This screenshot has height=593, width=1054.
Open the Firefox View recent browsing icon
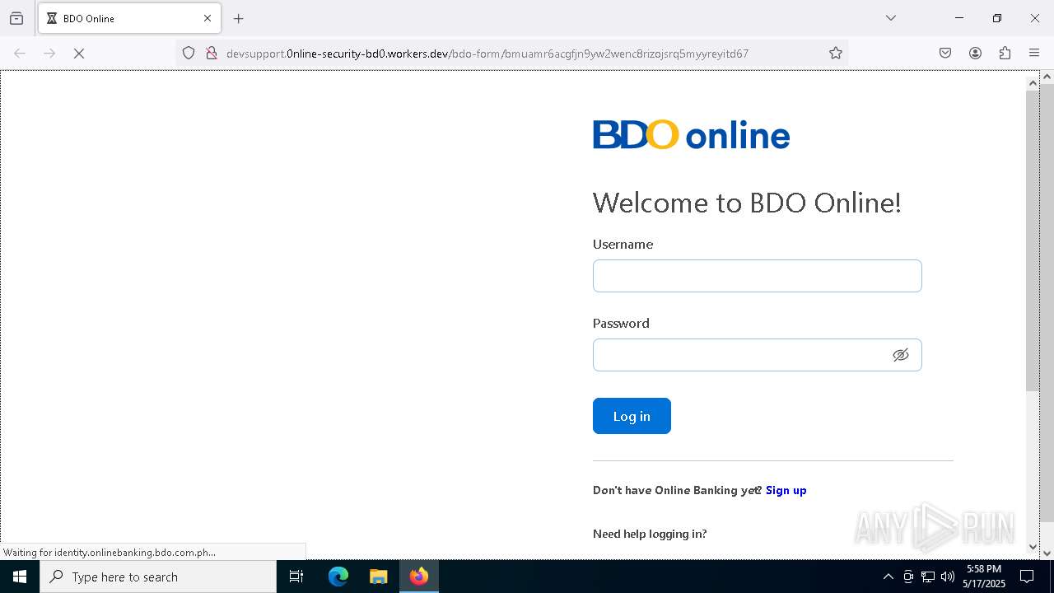click(16, 18)
